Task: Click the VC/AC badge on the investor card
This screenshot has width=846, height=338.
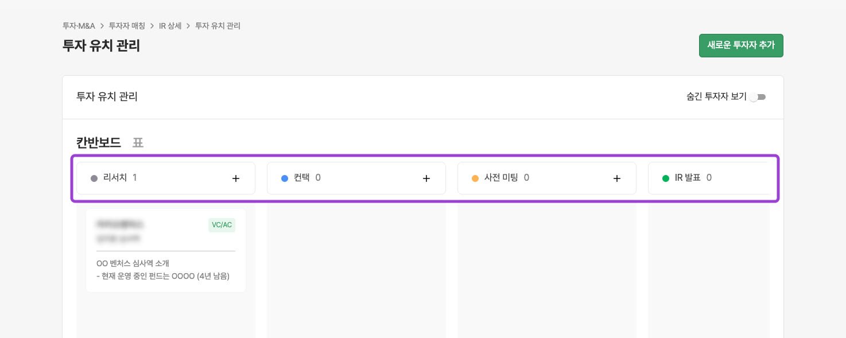Action: pyautogui.click(x=222, y=225)
